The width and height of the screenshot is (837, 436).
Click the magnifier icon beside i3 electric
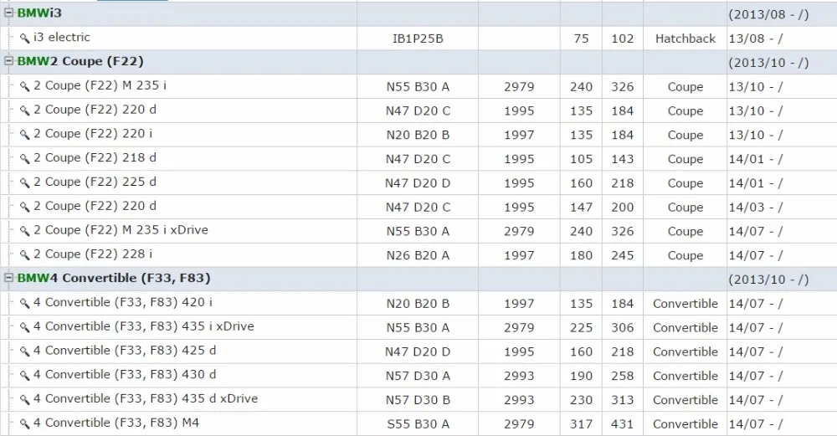coord(24,38)
